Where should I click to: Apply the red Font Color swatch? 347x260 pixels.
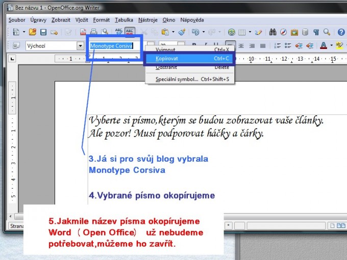pyautogui.click(x=324, y=45)
